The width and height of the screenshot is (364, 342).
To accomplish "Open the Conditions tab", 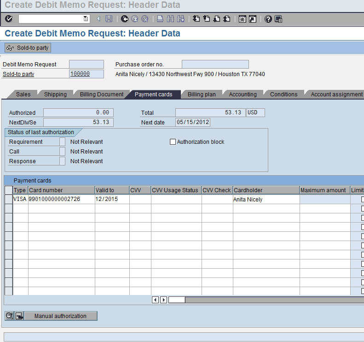I will click(283, 94).
